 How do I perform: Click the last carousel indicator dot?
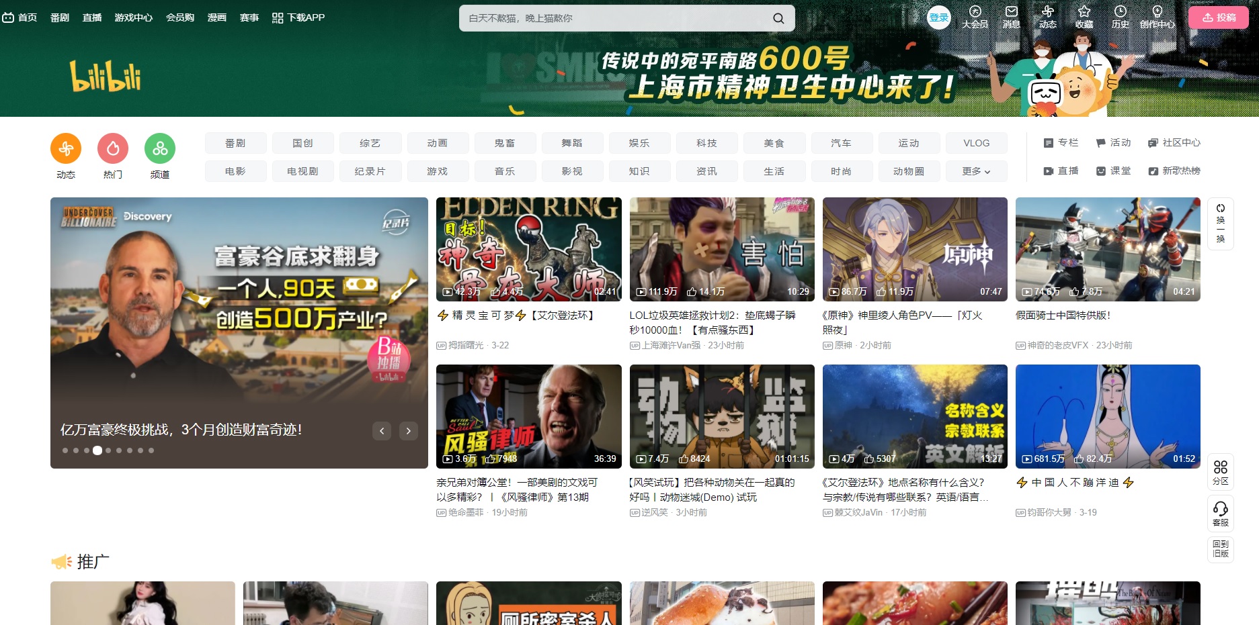click(151, 450)
